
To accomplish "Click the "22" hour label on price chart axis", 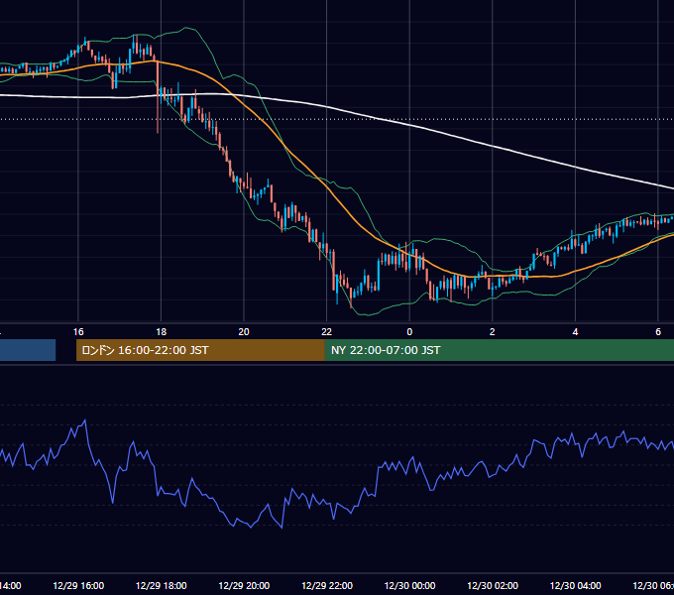I will 327,331.
